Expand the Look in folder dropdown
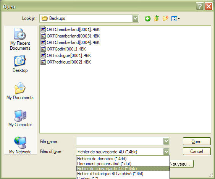Screen dimensions: 215x179 coord(136,18)
